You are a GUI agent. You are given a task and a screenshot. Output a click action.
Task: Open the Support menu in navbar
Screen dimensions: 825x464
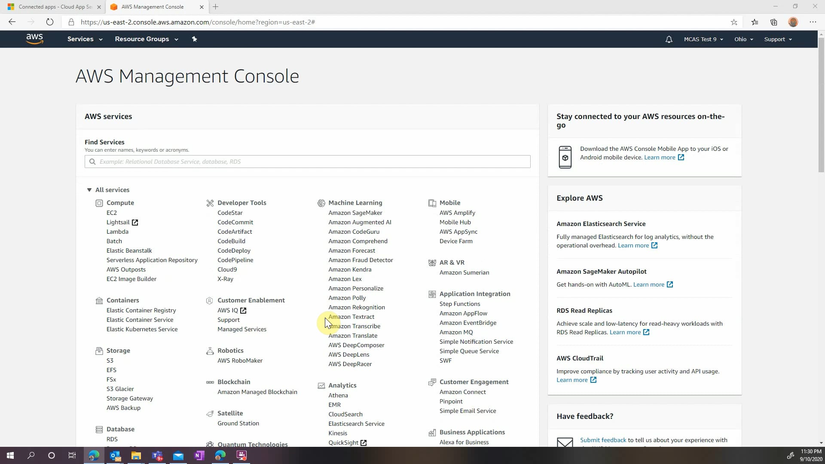click(x=778, y=40)
